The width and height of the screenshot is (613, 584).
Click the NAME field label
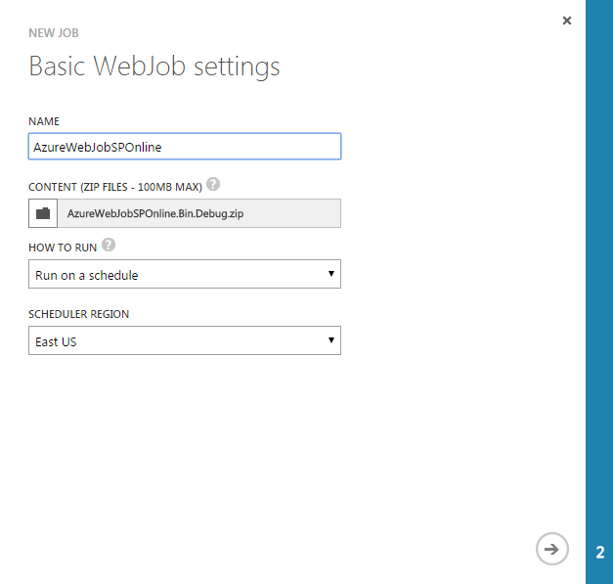[44, 121]
